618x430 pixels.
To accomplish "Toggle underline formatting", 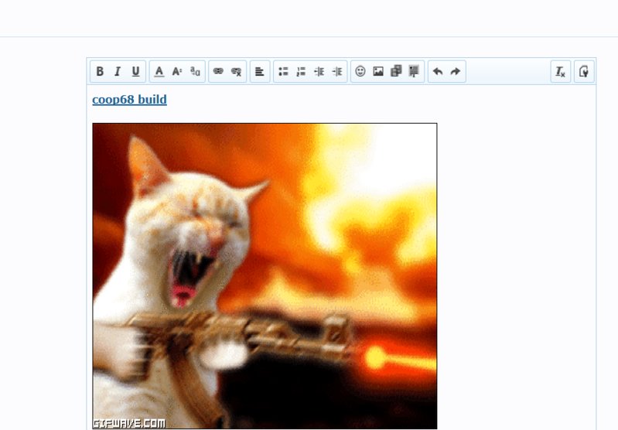I will coord(135,72).
